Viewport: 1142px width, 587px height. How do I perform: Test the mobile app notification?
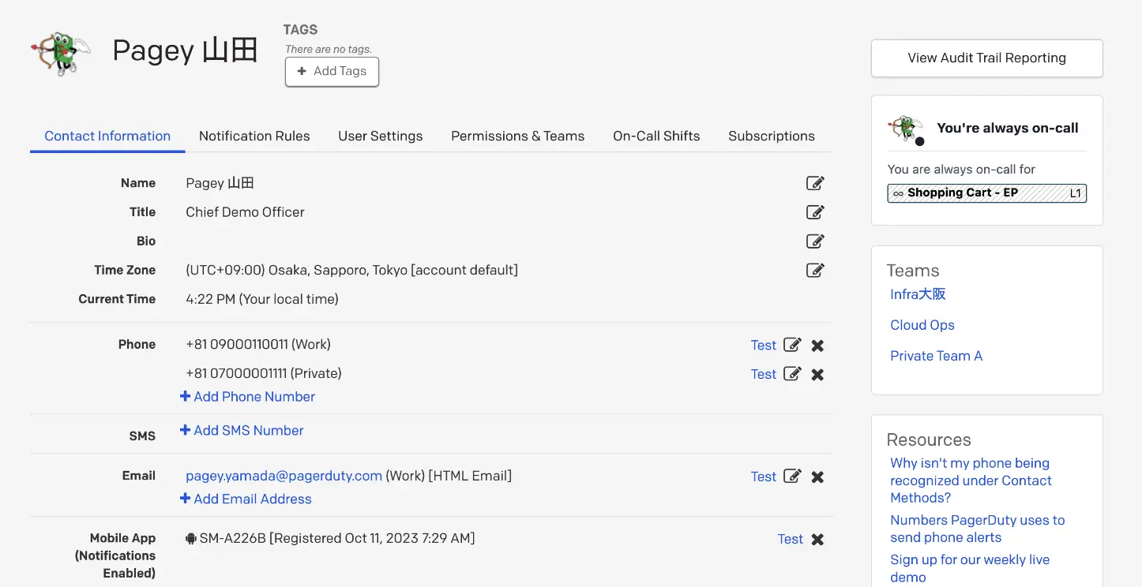(x=791, y=539)
